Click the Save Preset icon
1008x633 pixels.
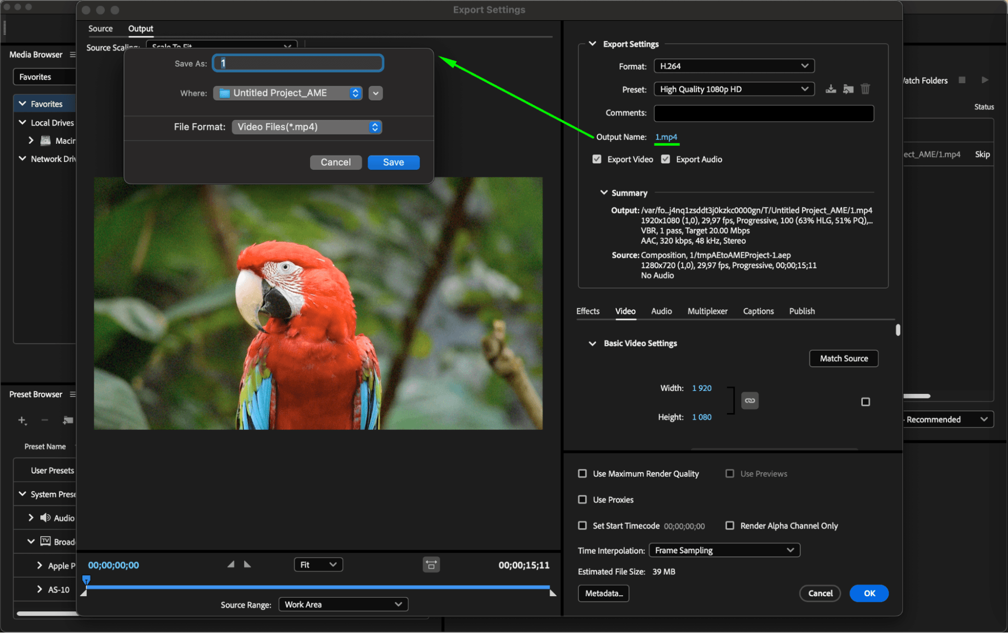click(831, 89)
